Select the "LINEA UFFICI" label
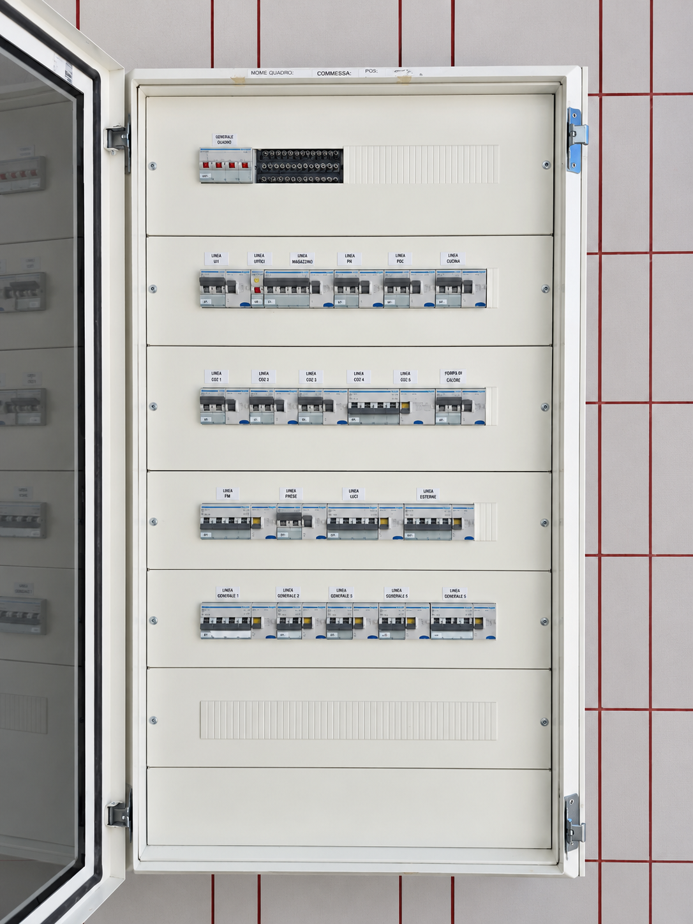The width and height of the screenshot is (693, 924). [259, 258]
